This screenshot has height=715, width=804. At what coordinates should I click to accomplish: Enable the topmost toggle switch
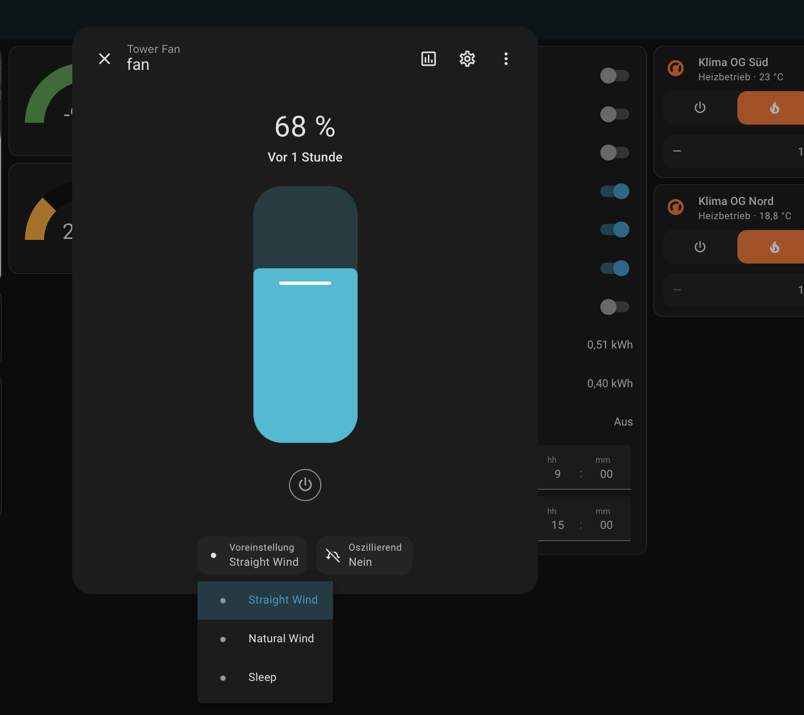click(x=614, y=76)
